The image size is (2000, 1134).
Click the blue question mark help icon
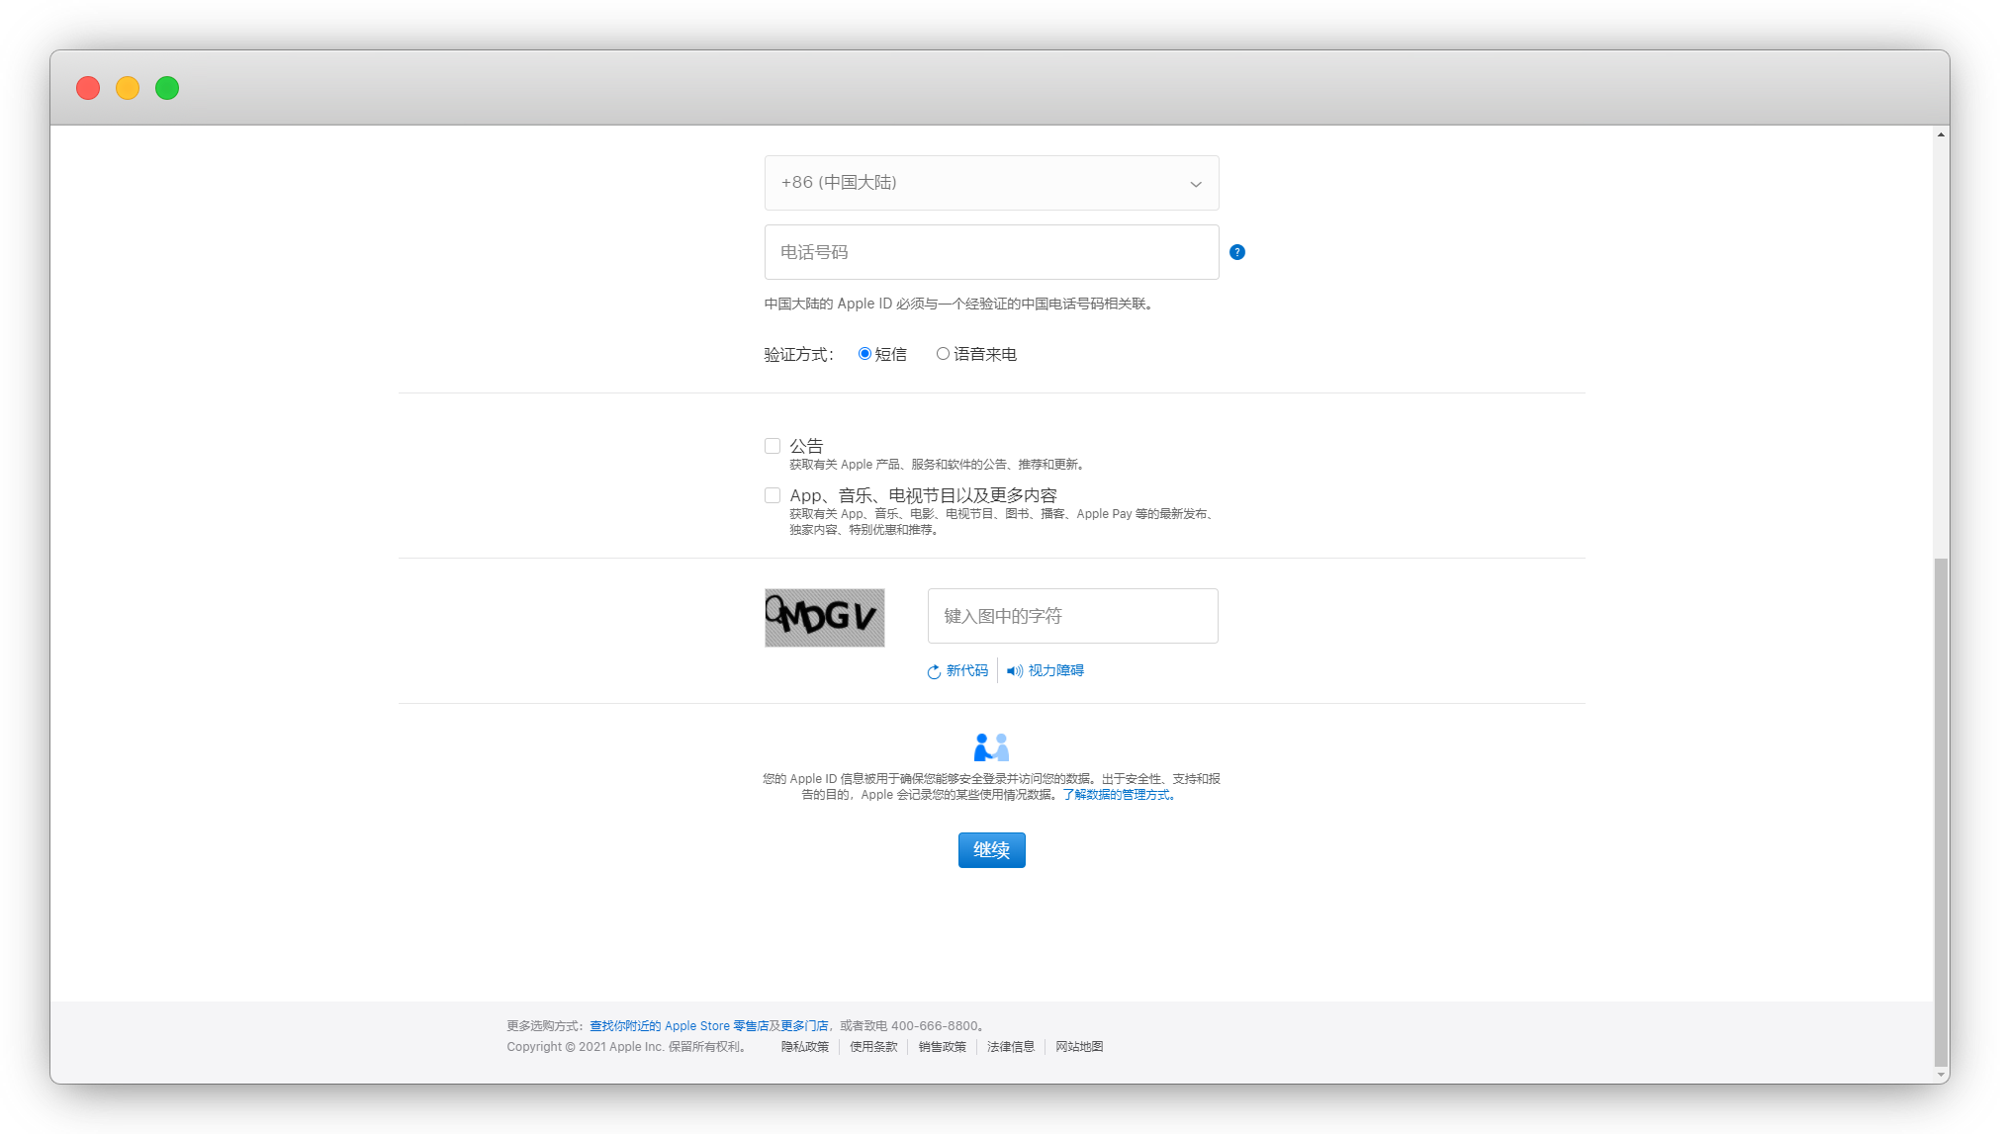[1236, 252]
